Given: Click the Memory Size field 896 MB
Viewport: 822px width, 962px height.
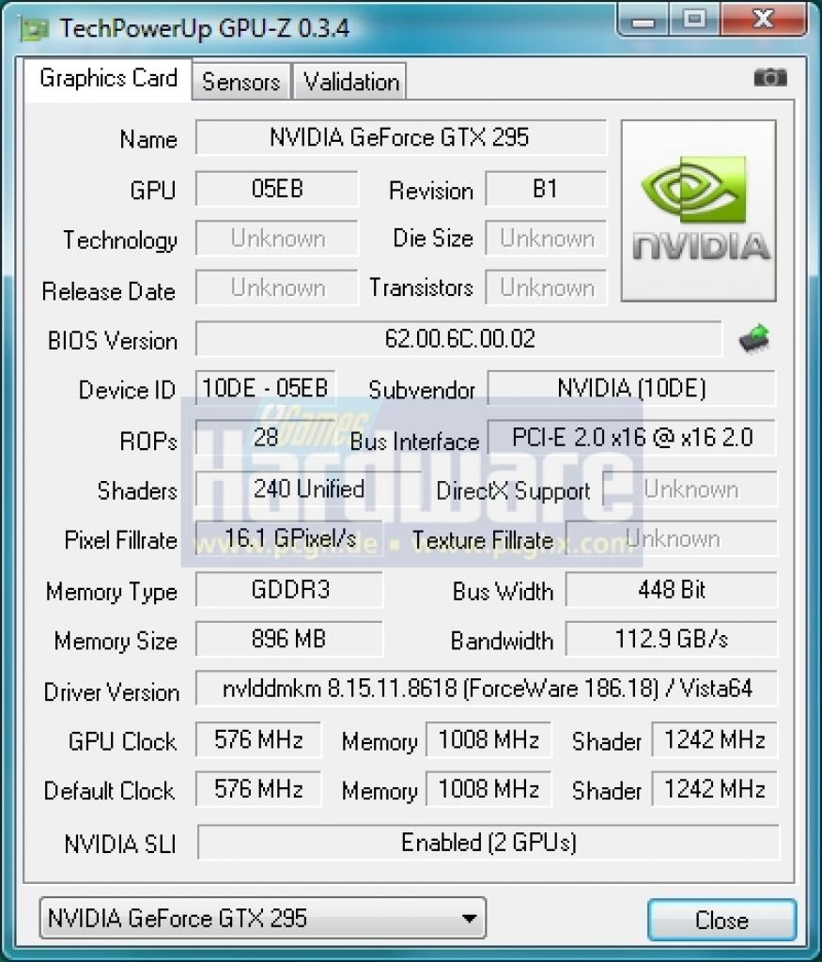Looking at the screenshot, I should [x=289, y=639].
